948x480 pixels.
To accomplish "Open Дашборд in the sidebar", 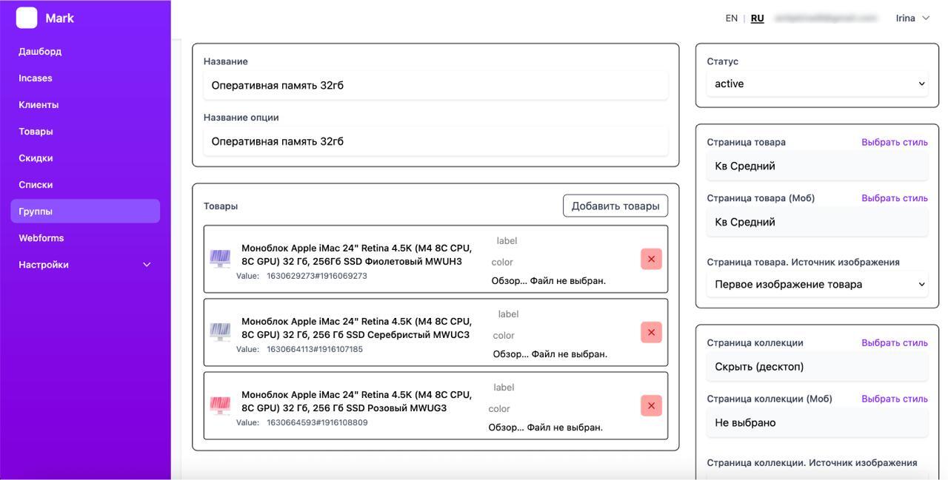I will coord(40,51).
